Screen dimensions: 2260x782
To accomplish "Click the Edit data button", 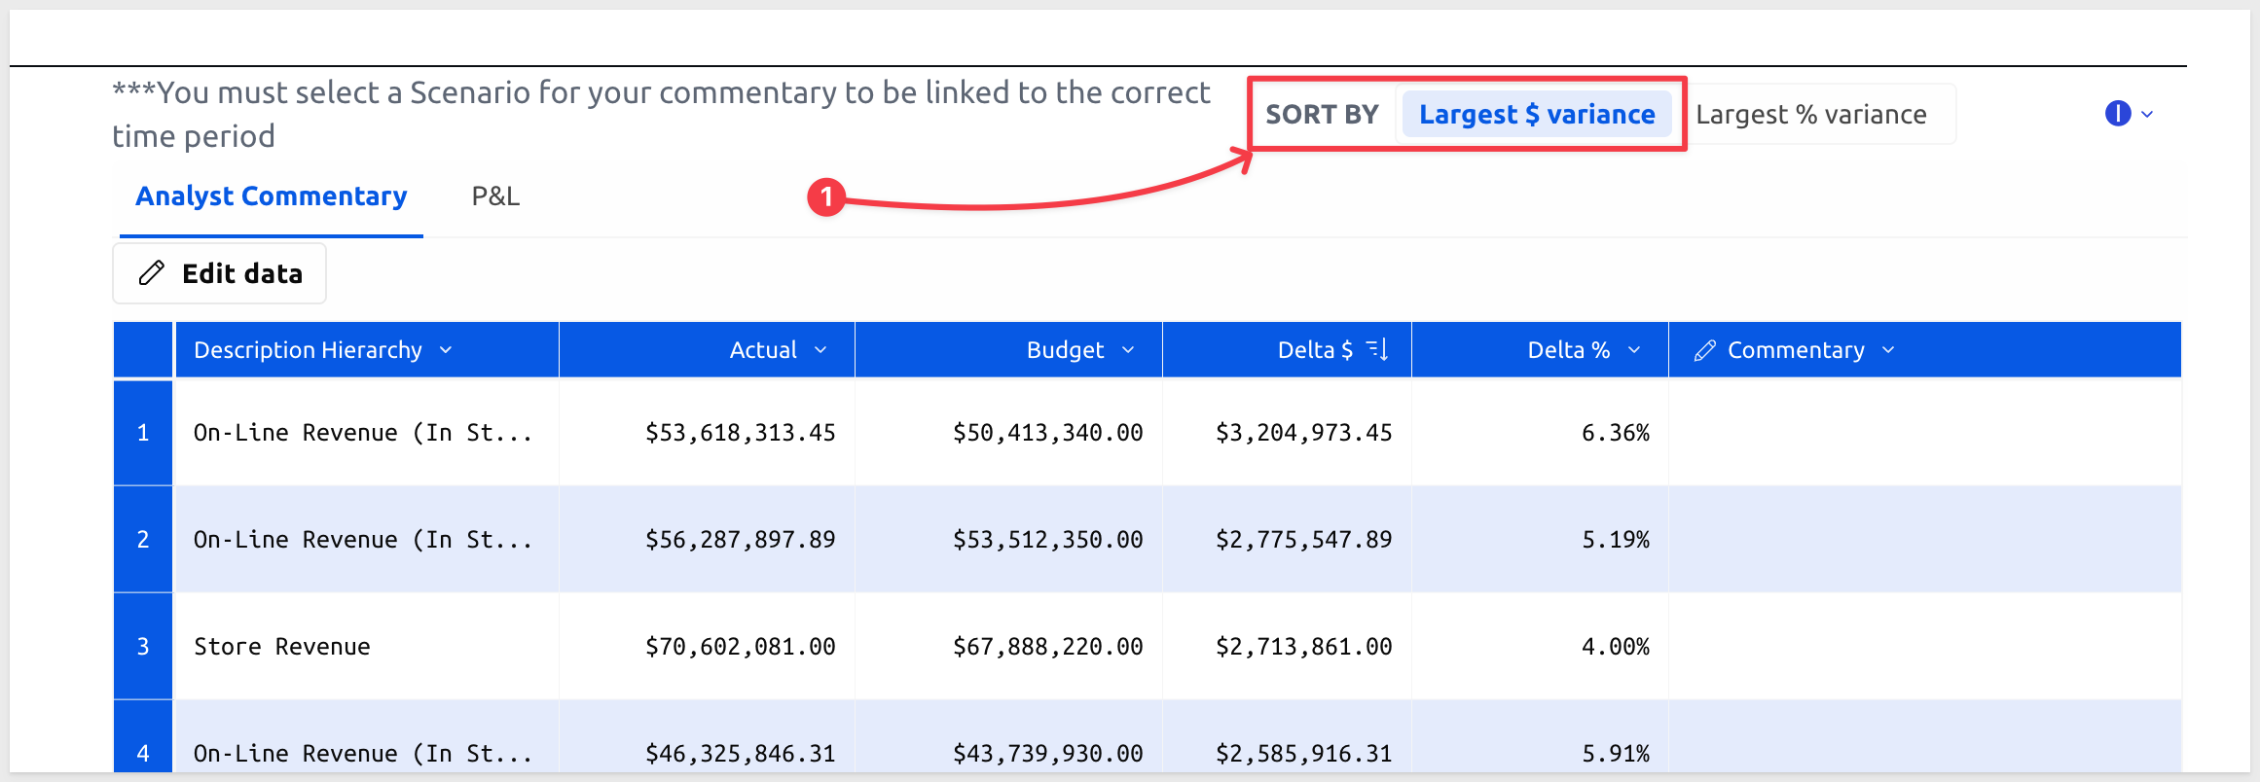I will coord(220,273).
